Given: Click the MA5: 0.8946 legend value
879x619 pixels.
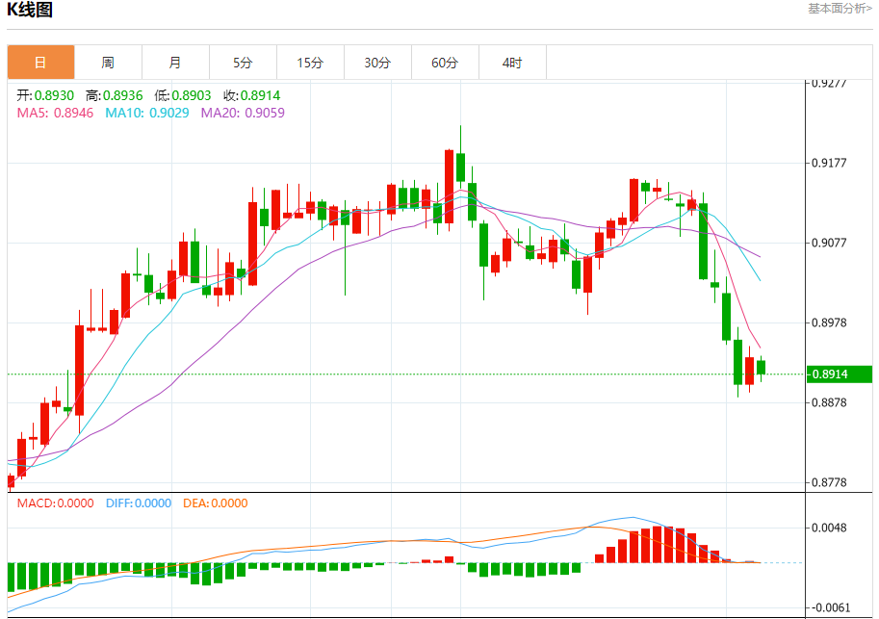Looking at the screenshot, I should (55, 113).
